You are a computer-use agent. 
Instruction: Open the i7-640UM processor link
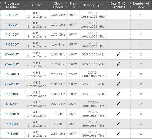[12, 64]
